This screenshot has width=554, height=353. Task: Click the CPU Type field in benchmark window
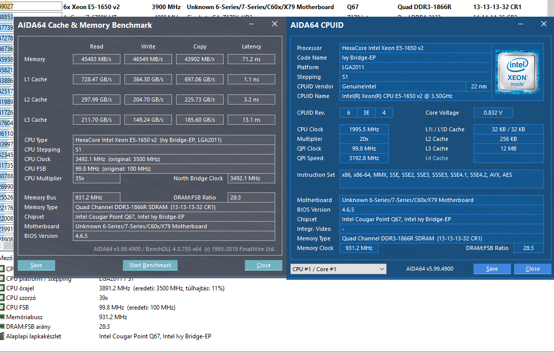[174, 140]
